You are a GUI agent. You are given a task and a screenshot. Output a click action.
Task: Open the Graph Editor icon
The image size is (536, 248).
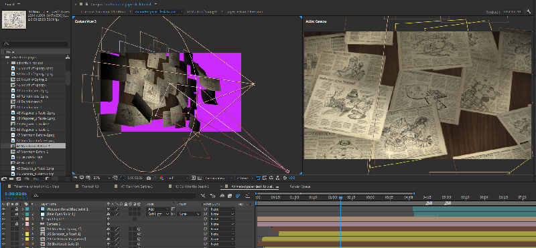click(247, 196)
